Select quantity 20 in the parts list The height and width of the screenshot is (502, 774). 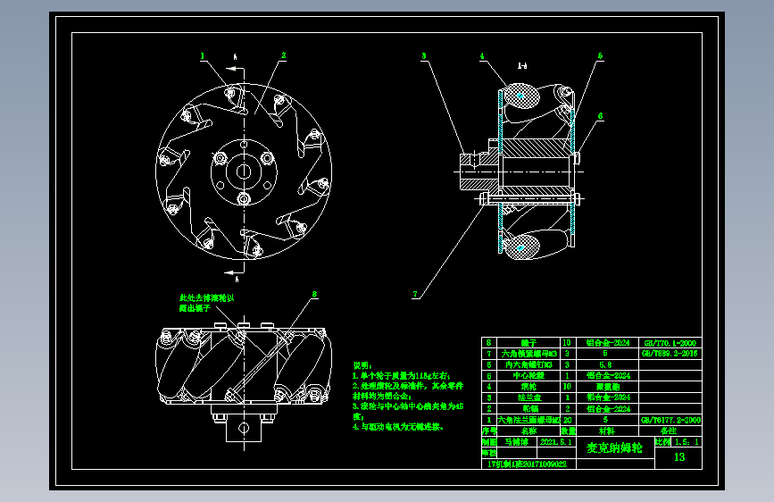pos(568,420)
